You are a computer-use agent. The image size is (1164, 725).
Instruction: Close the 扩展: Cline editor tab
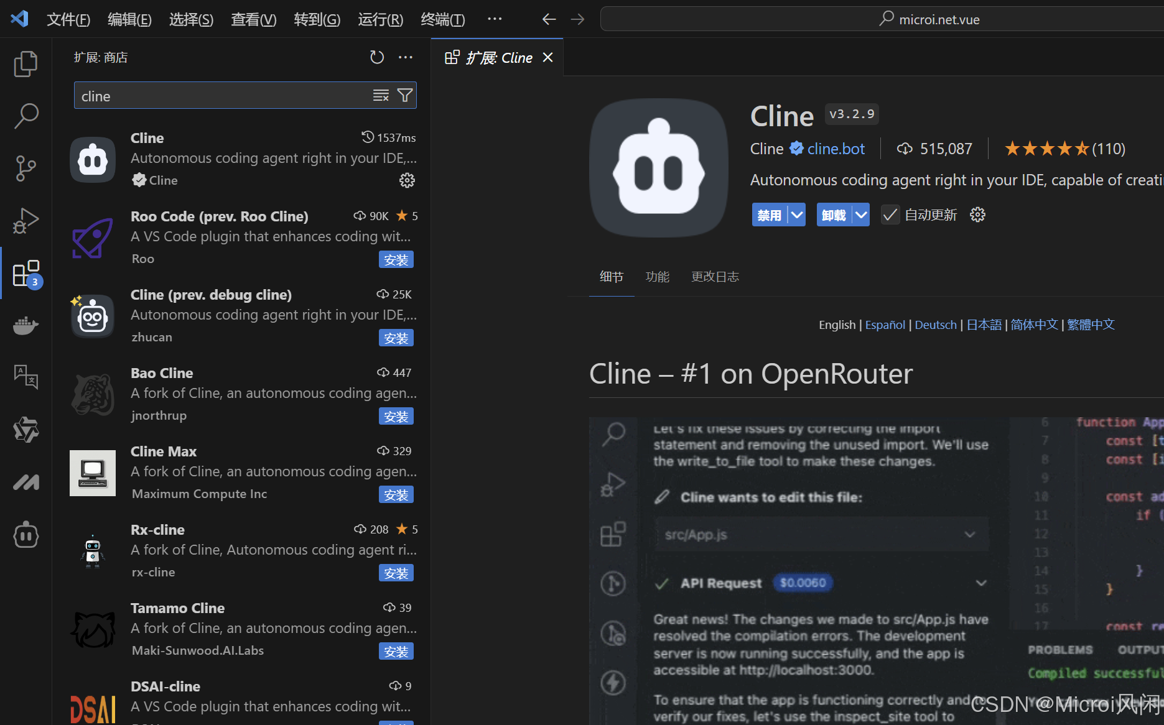click(x=547, y=57)
